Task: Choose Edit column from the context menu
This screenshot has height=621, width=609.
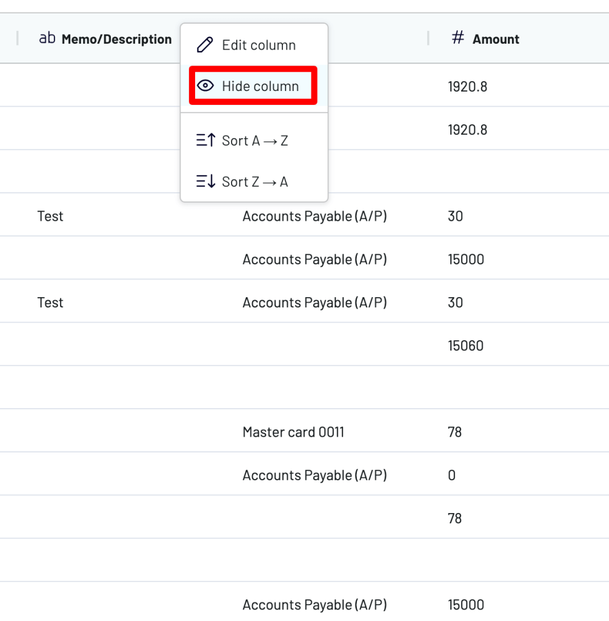Action: point(259,45)
